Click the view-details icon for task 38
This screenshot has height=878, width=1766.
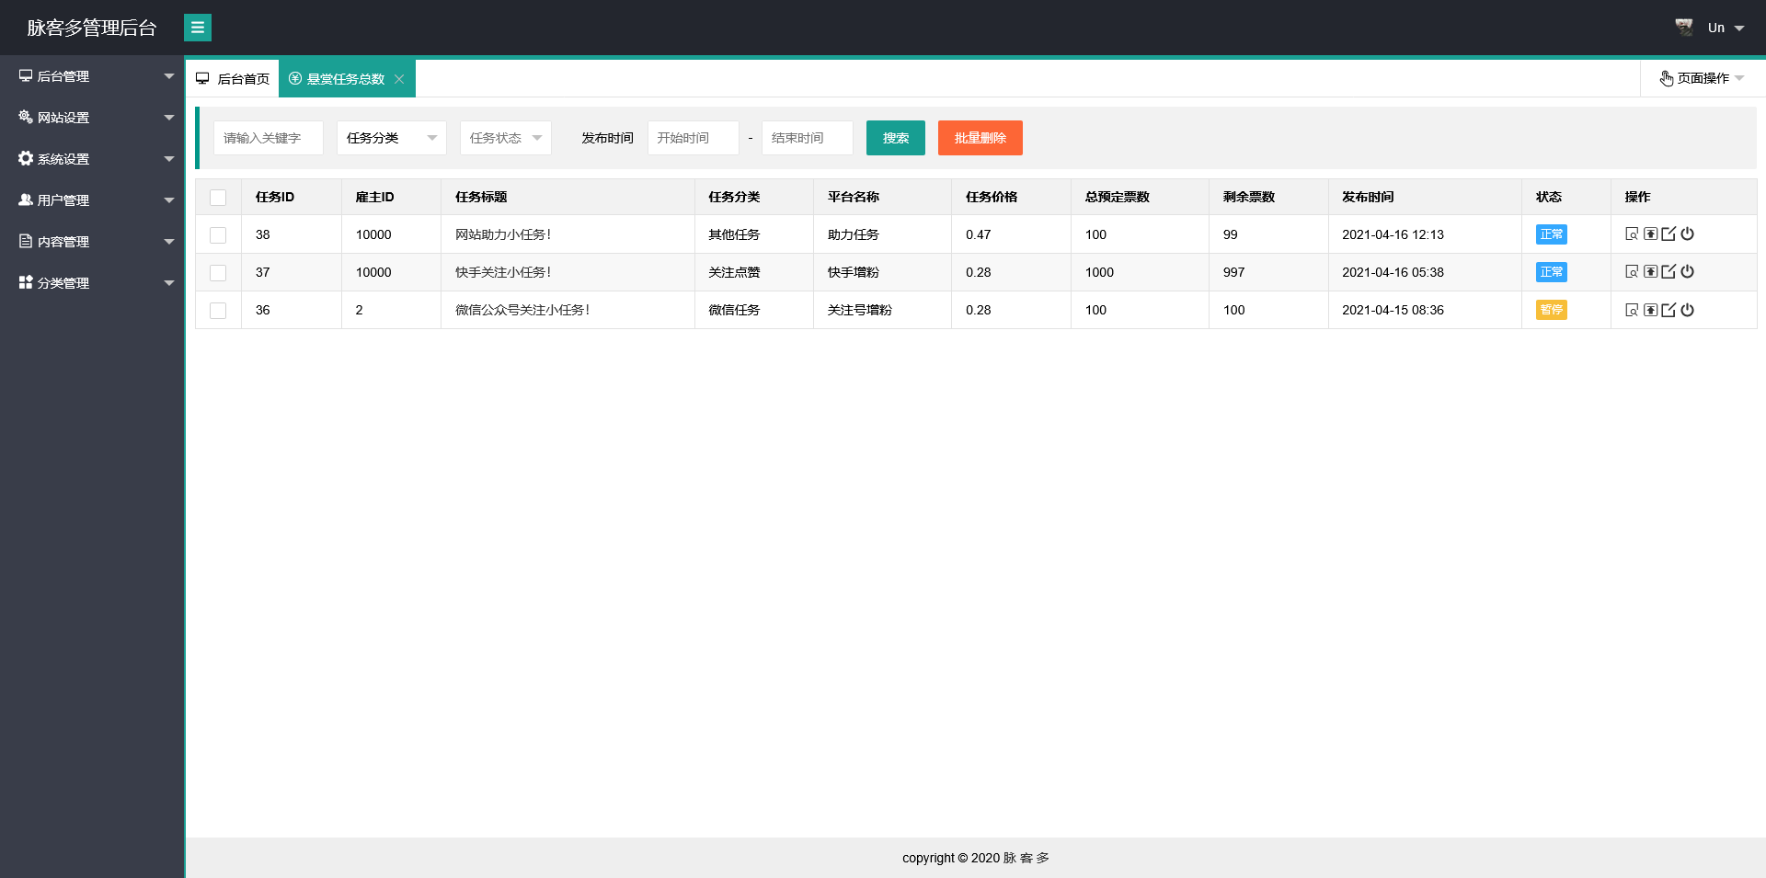[x=1632, y=234]
